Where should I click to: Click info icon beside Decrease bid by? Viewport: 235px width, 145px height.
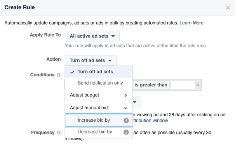[x=126, y=132]
